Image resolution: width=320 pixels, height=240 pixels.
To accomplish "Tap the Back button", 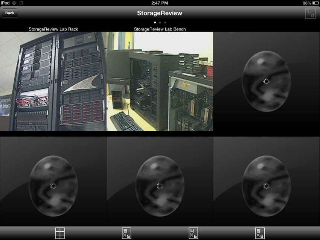I will click(10, 13).
